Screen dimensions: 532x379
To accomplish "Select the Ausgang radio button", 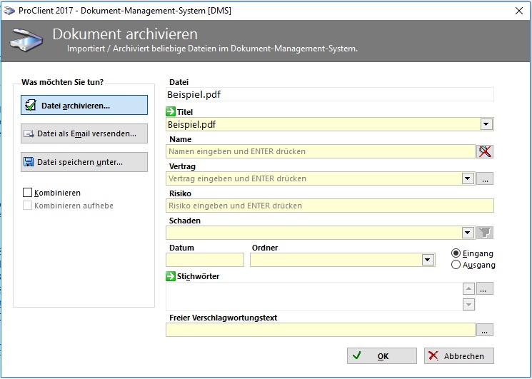I will (x=456, y=265).
